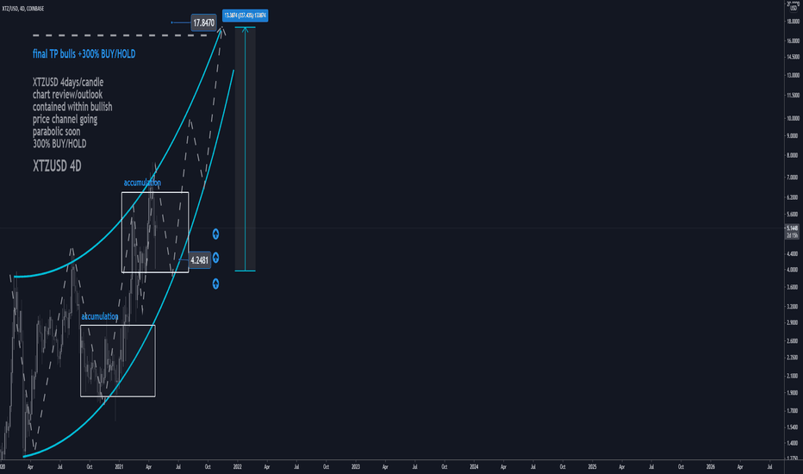Click the 2024 label on time axis
Image resolution: width=803 pixels, height=474 pixels.
coord(474,467)
